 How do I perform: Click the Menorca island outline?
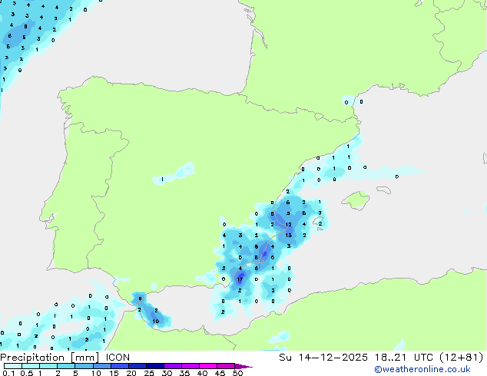383,190
